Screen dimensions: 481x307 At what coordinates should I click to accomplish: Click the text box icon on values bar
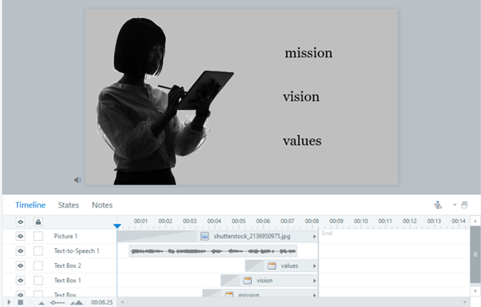(x=271, y=265)
